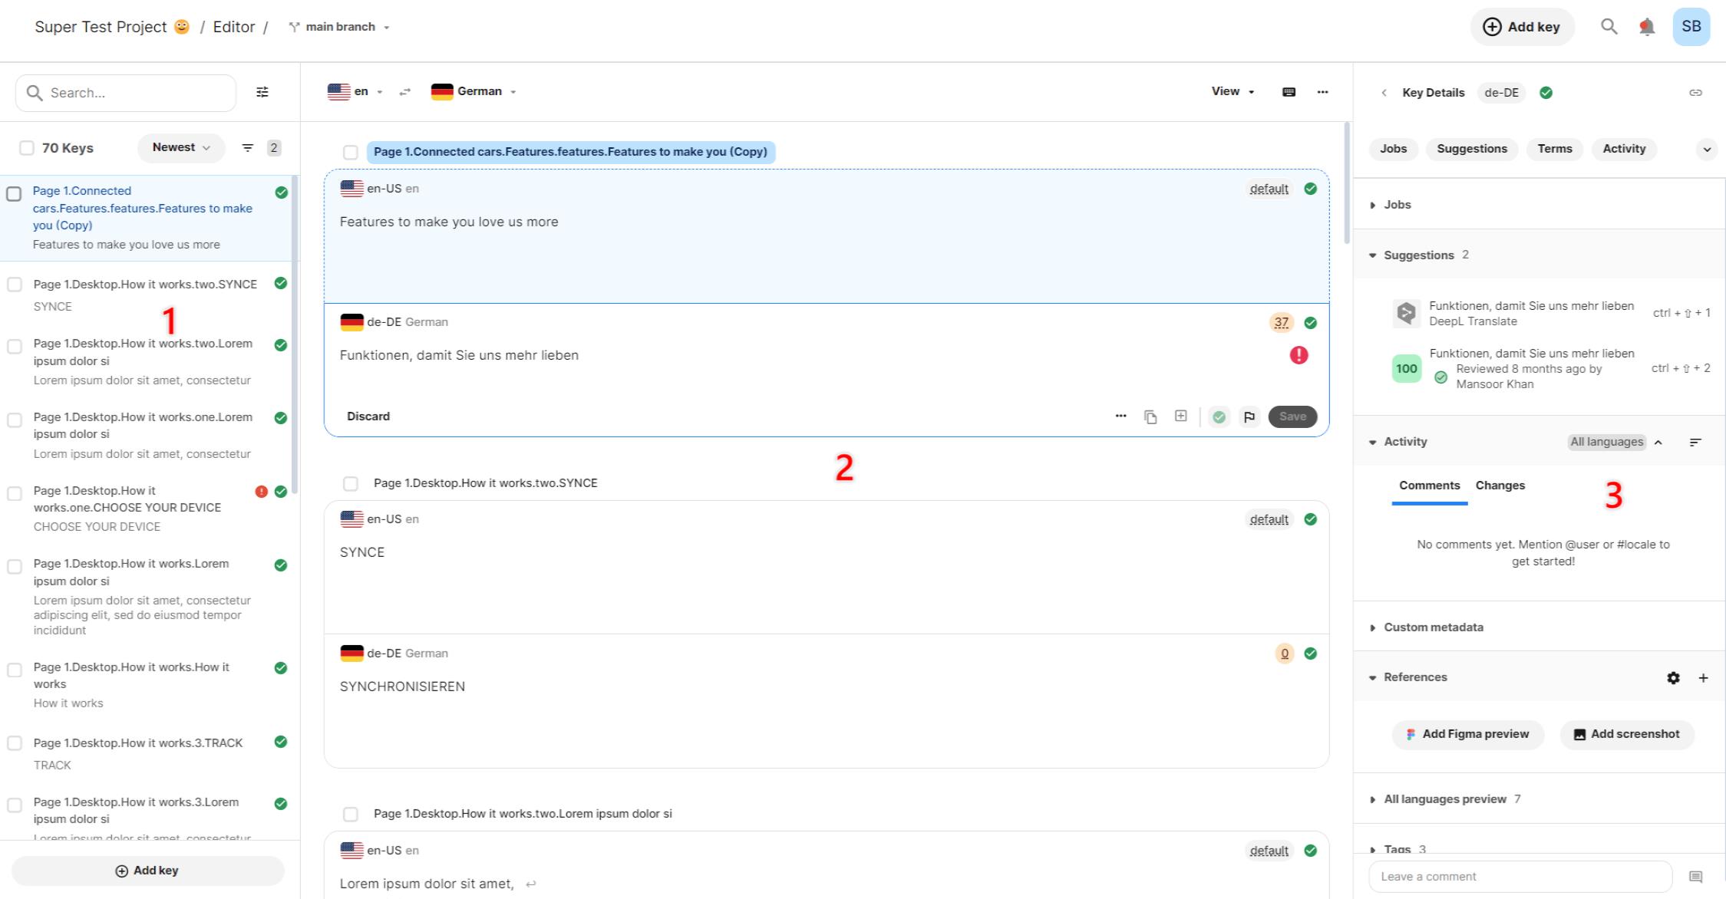1726x899 pixels.
Task: Toggle keyboard shortcuts icon near View
Action: point(1289,92)
